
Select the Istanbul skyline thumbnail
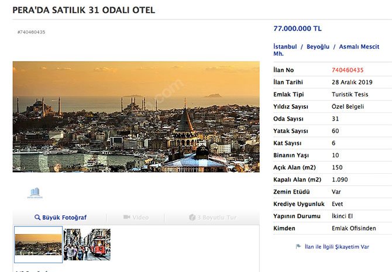[38, 245]
